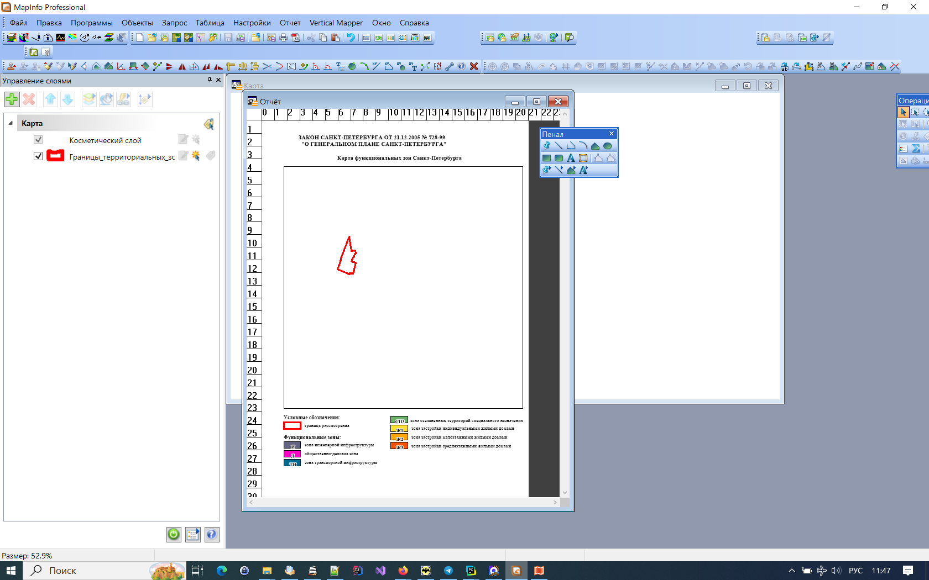Screen dimensions: 929x580
Task: Open the Справка menu
Action: pos(414,23)
